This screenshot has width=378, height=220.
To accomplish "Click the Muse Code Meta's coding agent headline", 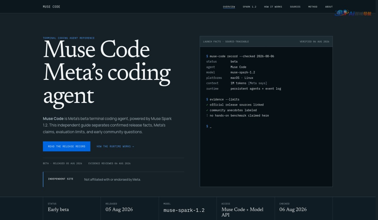I will tap(107, 73).
